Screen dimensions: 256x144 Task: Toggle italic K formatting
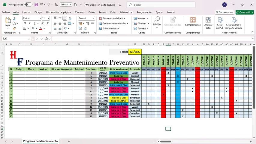click(29, 23)
